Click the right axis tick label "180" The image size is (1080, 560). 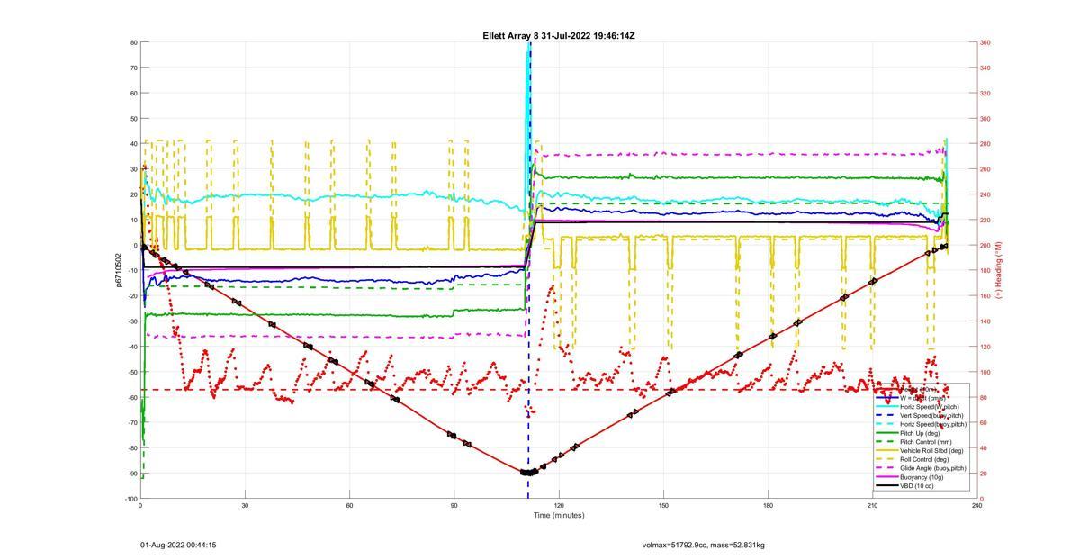[x=985, y=271]
